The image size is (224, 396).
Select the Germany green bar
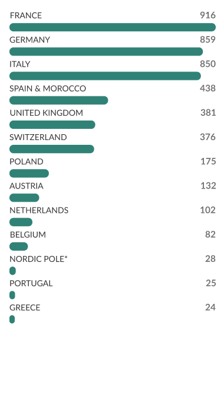(x=106, y=51)
